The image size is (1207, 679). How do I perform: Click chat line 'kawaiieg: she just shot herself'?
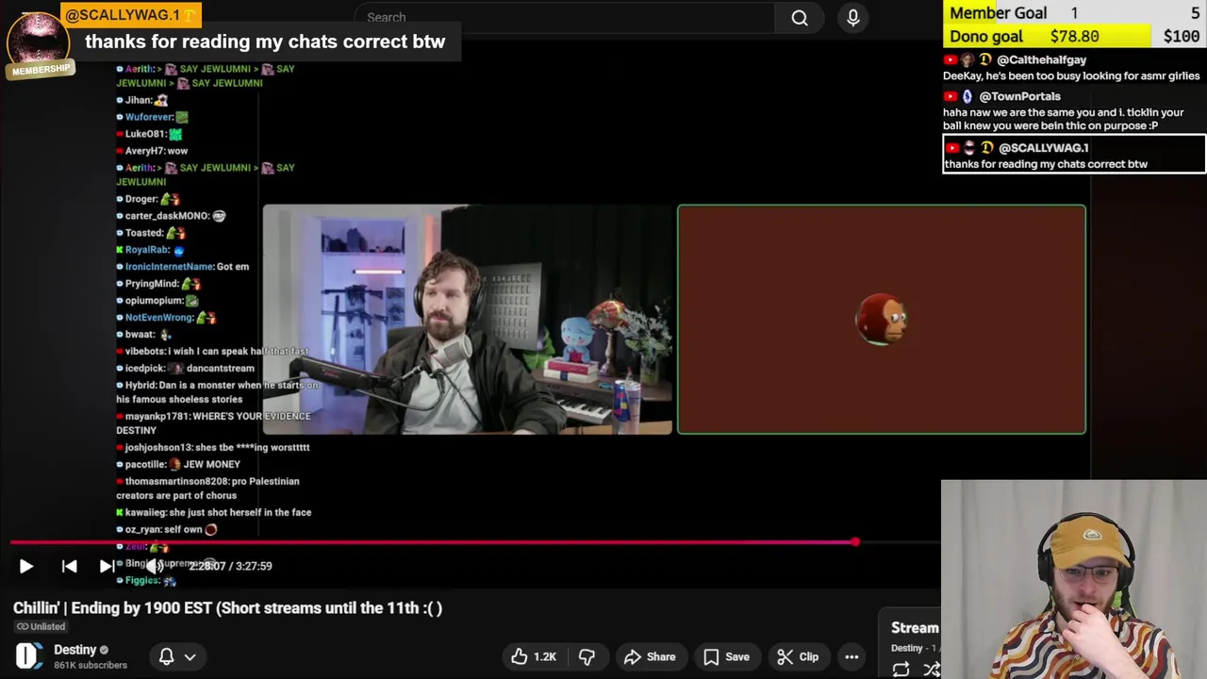[x=214, y=513]
